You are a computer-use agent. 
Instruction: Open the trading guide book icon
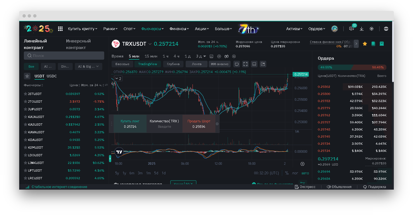(373, 44)
